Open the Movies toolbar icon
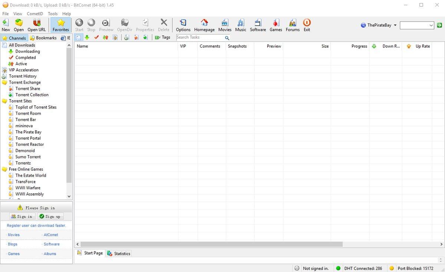The height and width of the screenshot is (272, 445). (225, 25)
